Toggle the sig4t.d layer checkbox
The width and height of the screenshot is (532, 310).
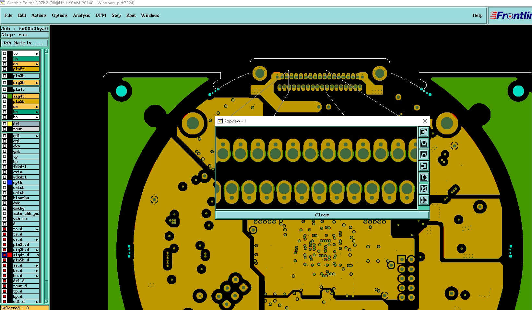(x=5, y=255)
